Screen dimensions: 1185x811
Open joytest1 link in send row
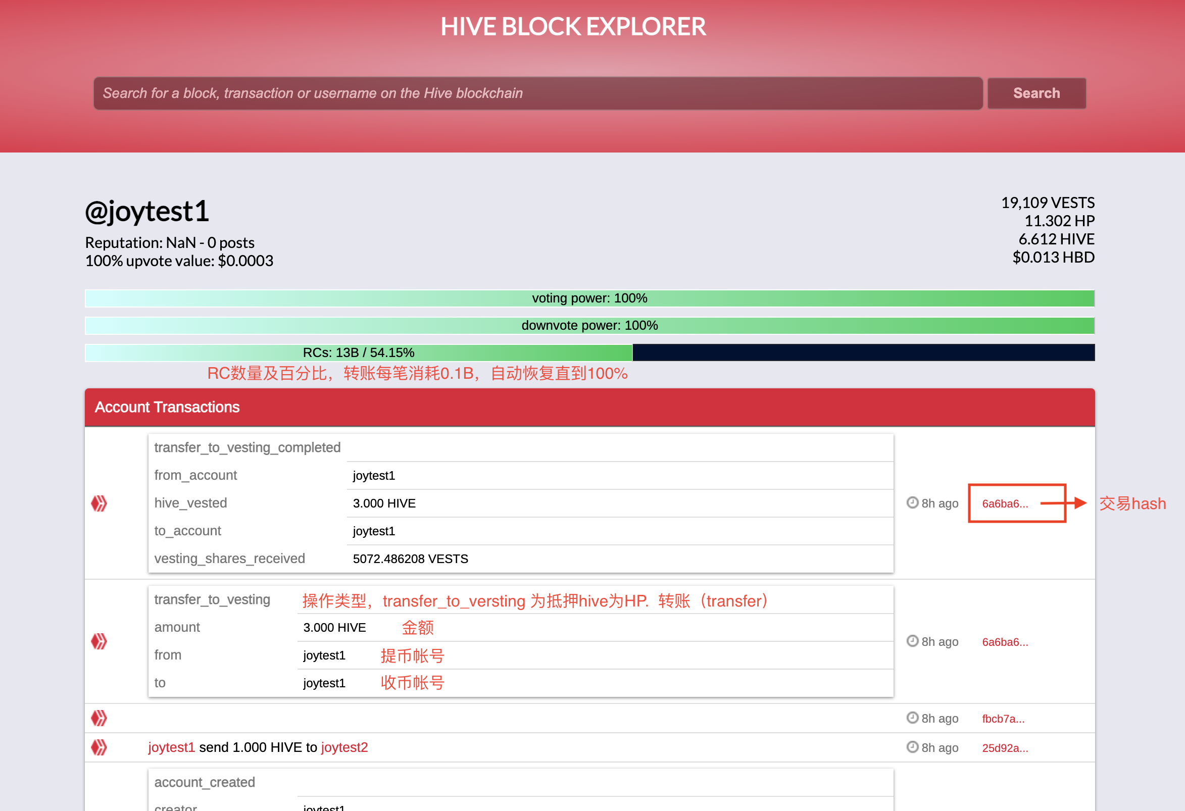point(171,747)
